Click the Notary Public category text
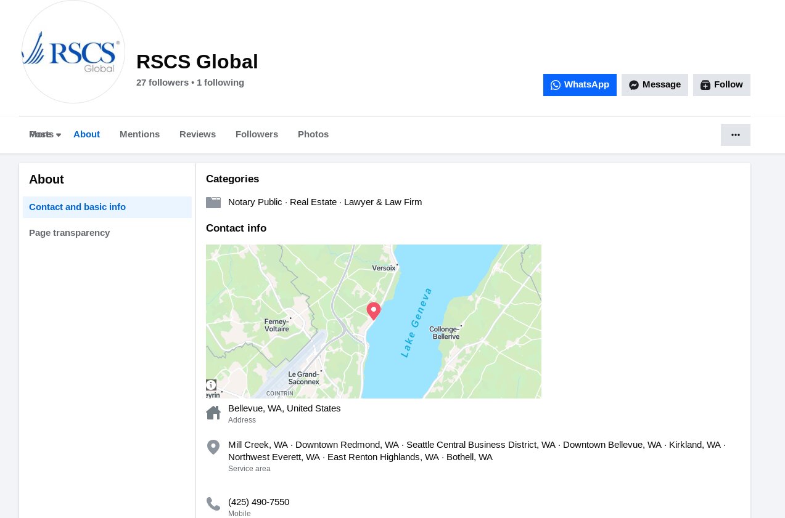Image resolution: width=785 pixels, height=518 pixels. click(255, 202)
